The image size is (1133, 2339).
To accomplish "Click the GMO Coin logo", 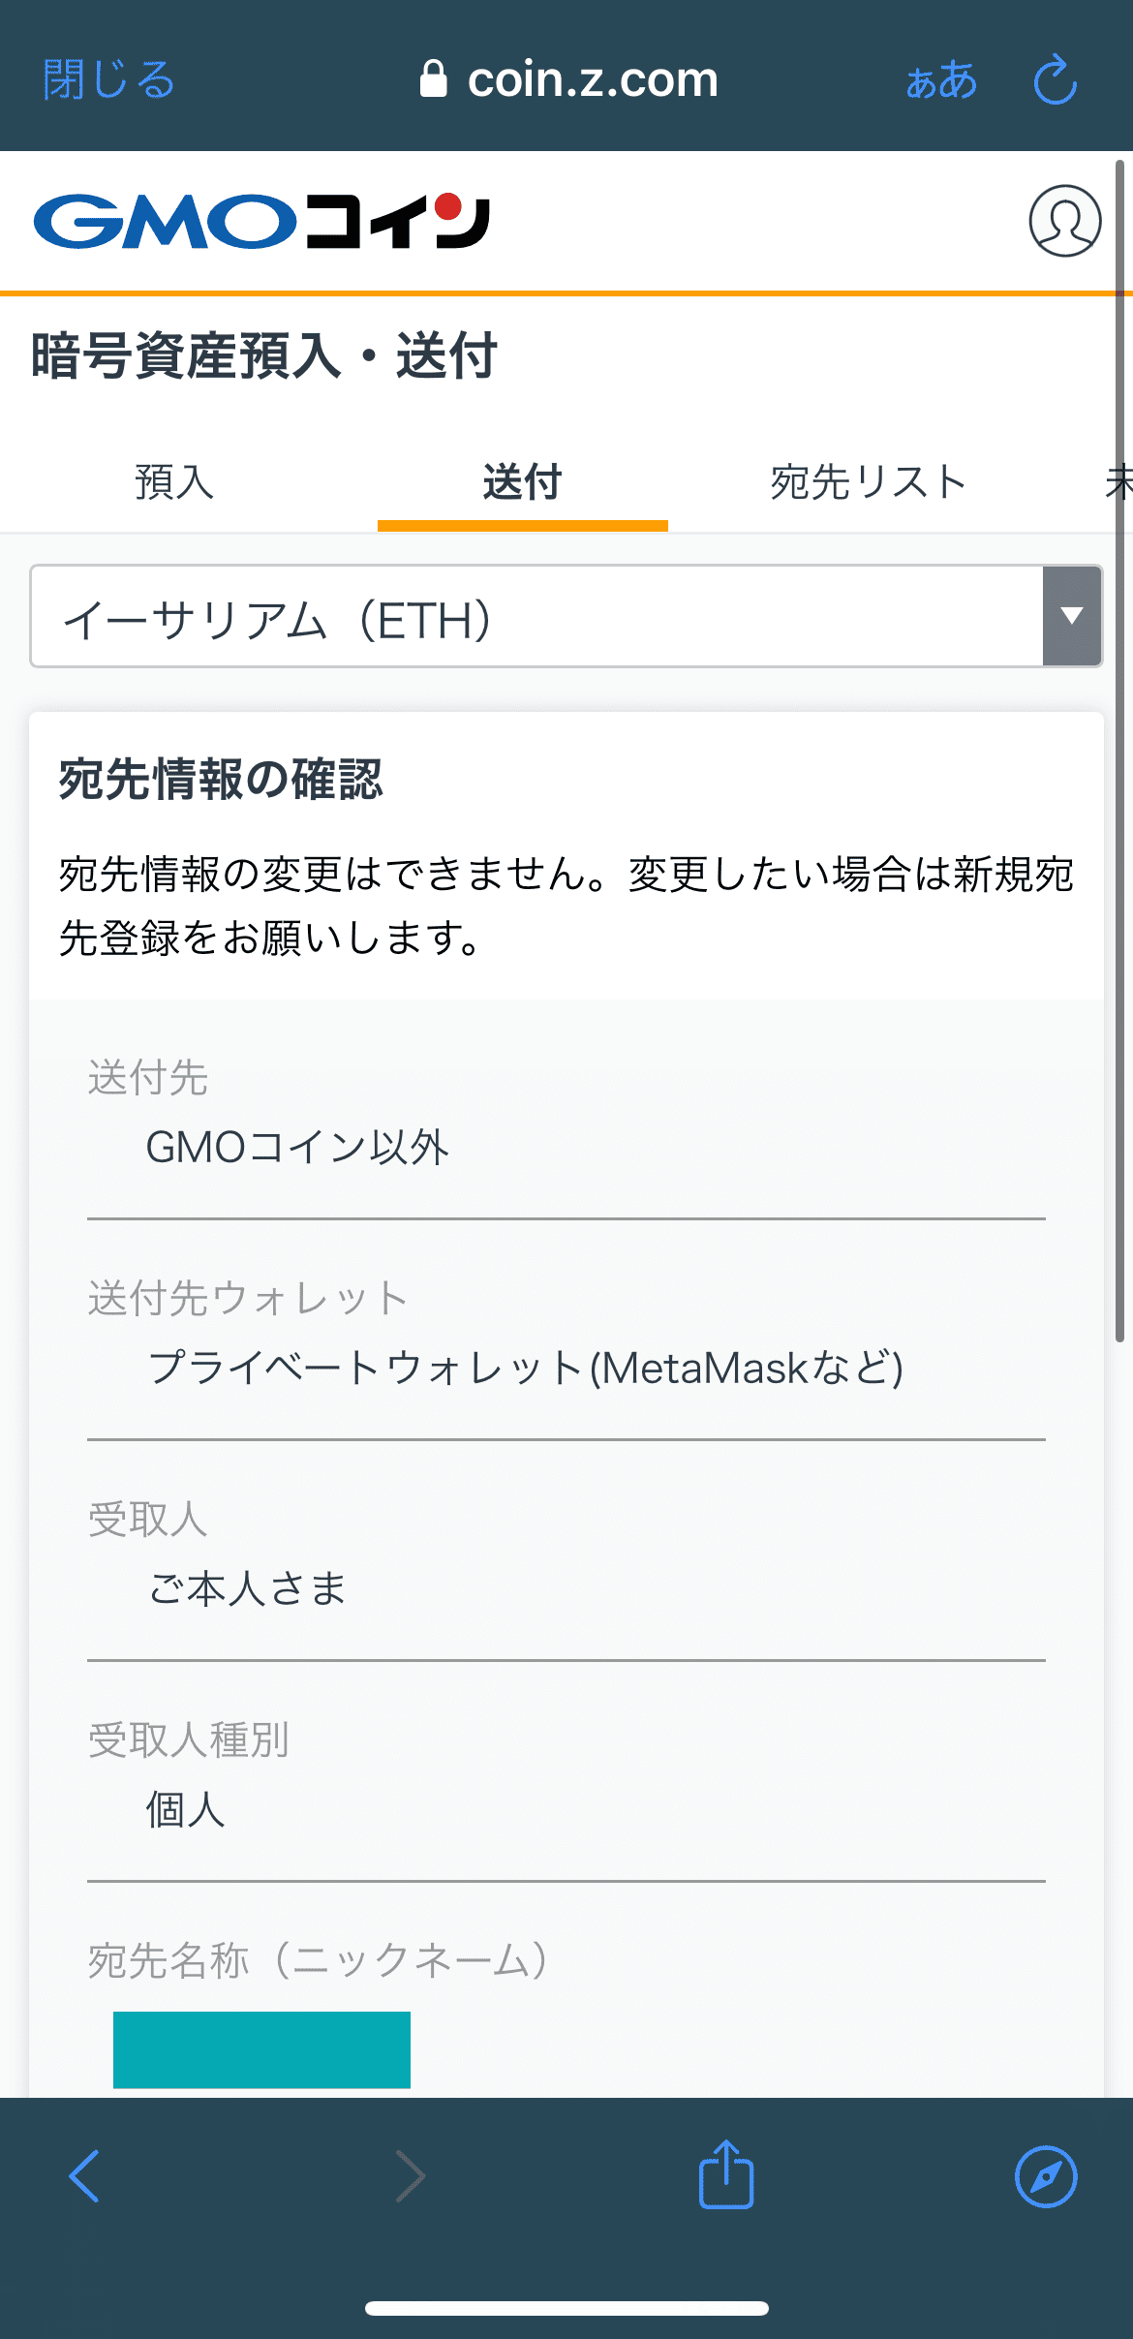I will pyautogui.click(x=261, y=222).
